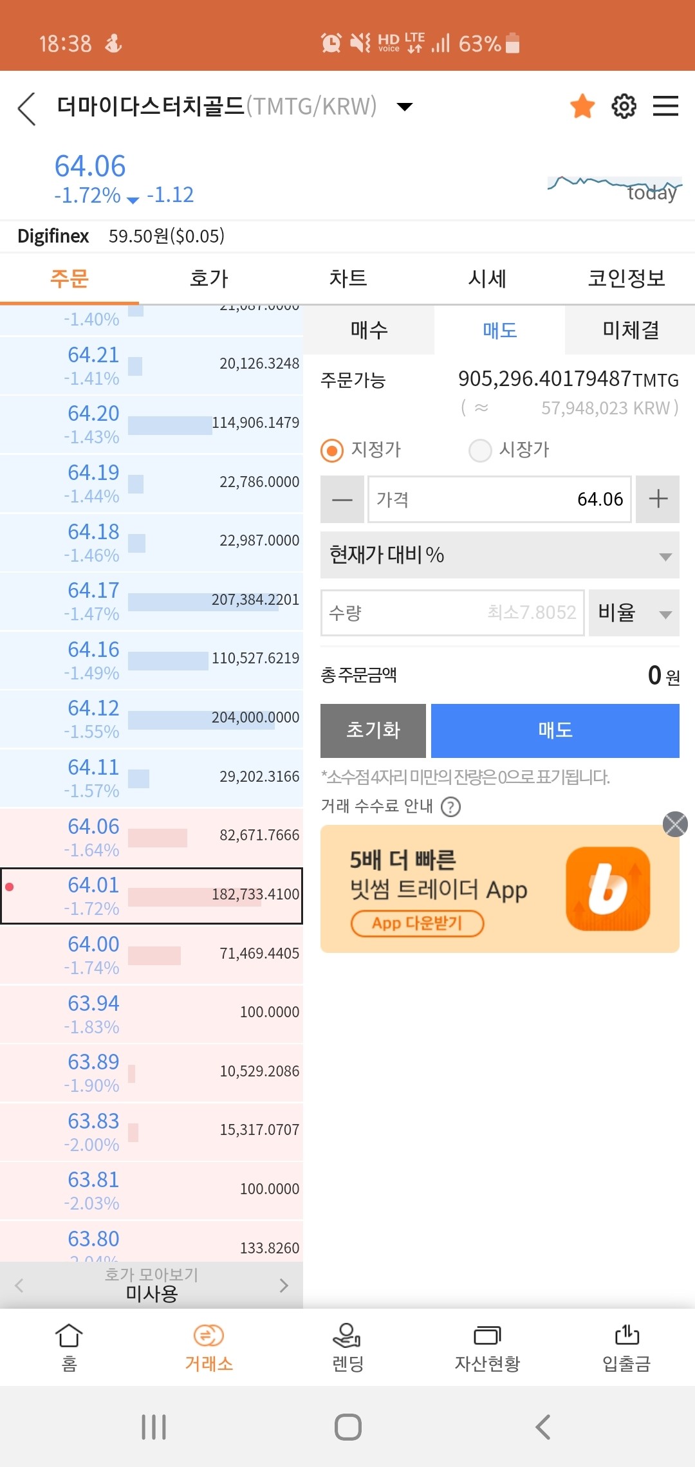Click the 가격 price input field
695x1467 pixels.
click(499, 499)
